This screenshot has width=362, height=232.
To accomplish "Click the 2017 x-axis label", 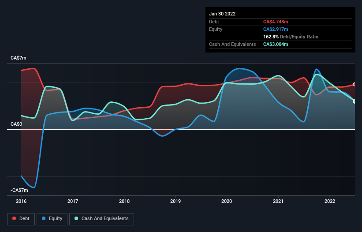I will coord(73,201).
